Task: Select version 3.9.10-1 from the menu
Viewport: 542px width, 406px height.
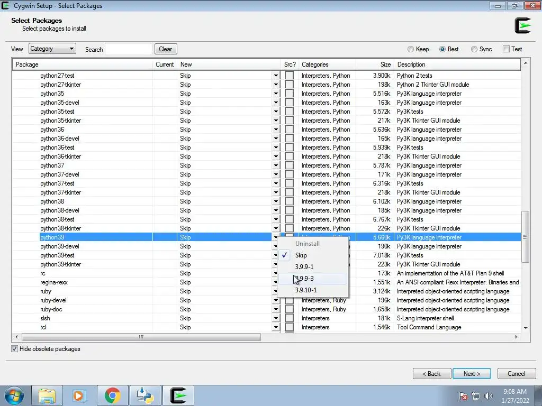Action: tap(313, 290)
